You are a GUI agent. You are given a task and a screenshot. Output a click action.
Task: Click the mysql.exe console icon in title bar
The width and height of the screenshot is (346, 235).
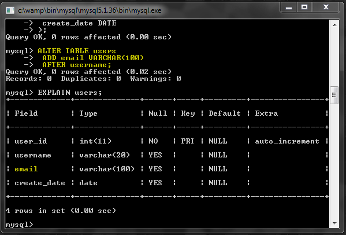[10, 10]
